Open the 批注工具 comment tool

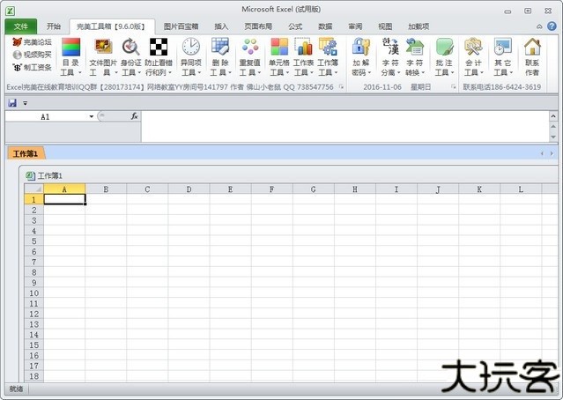point(444,56)
